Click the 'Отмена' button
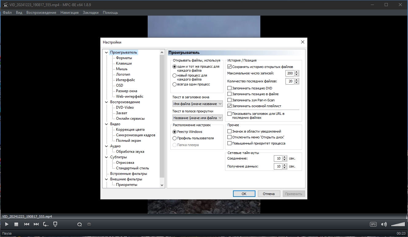The width and height of the screenshot is (408, 237). point(269,194)
